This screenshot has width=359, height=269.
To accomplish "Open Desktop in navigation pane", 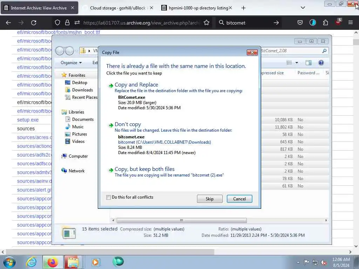I will tap(80, 83).
